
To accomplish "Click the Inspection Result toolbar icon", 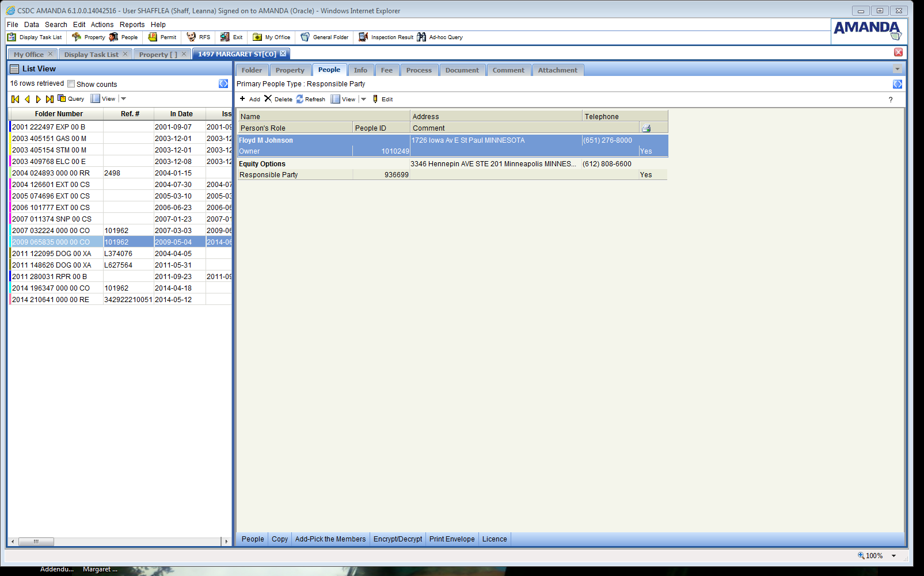I will tap(363, 37).
